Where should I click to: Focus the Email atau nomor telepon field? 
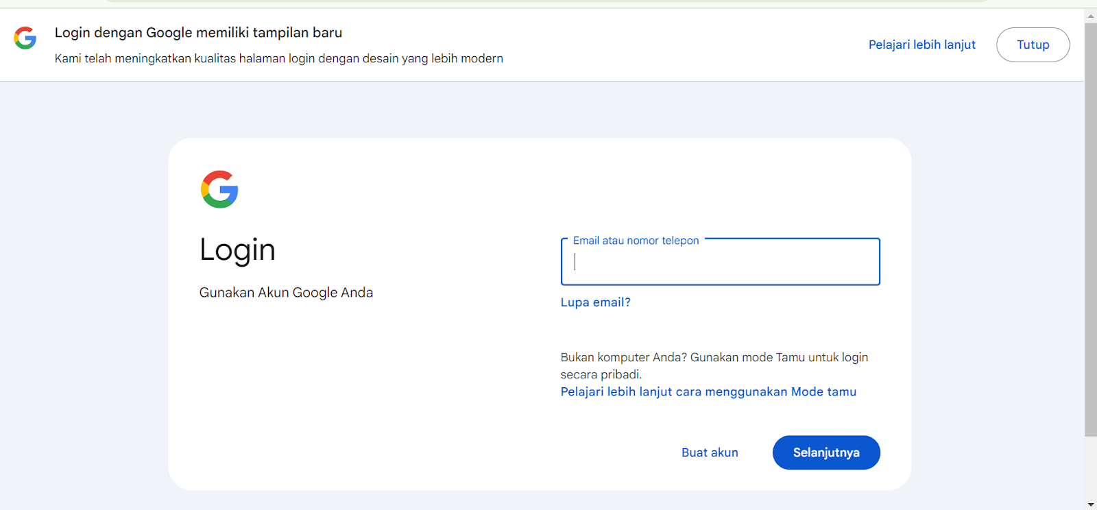coord(720,262)
